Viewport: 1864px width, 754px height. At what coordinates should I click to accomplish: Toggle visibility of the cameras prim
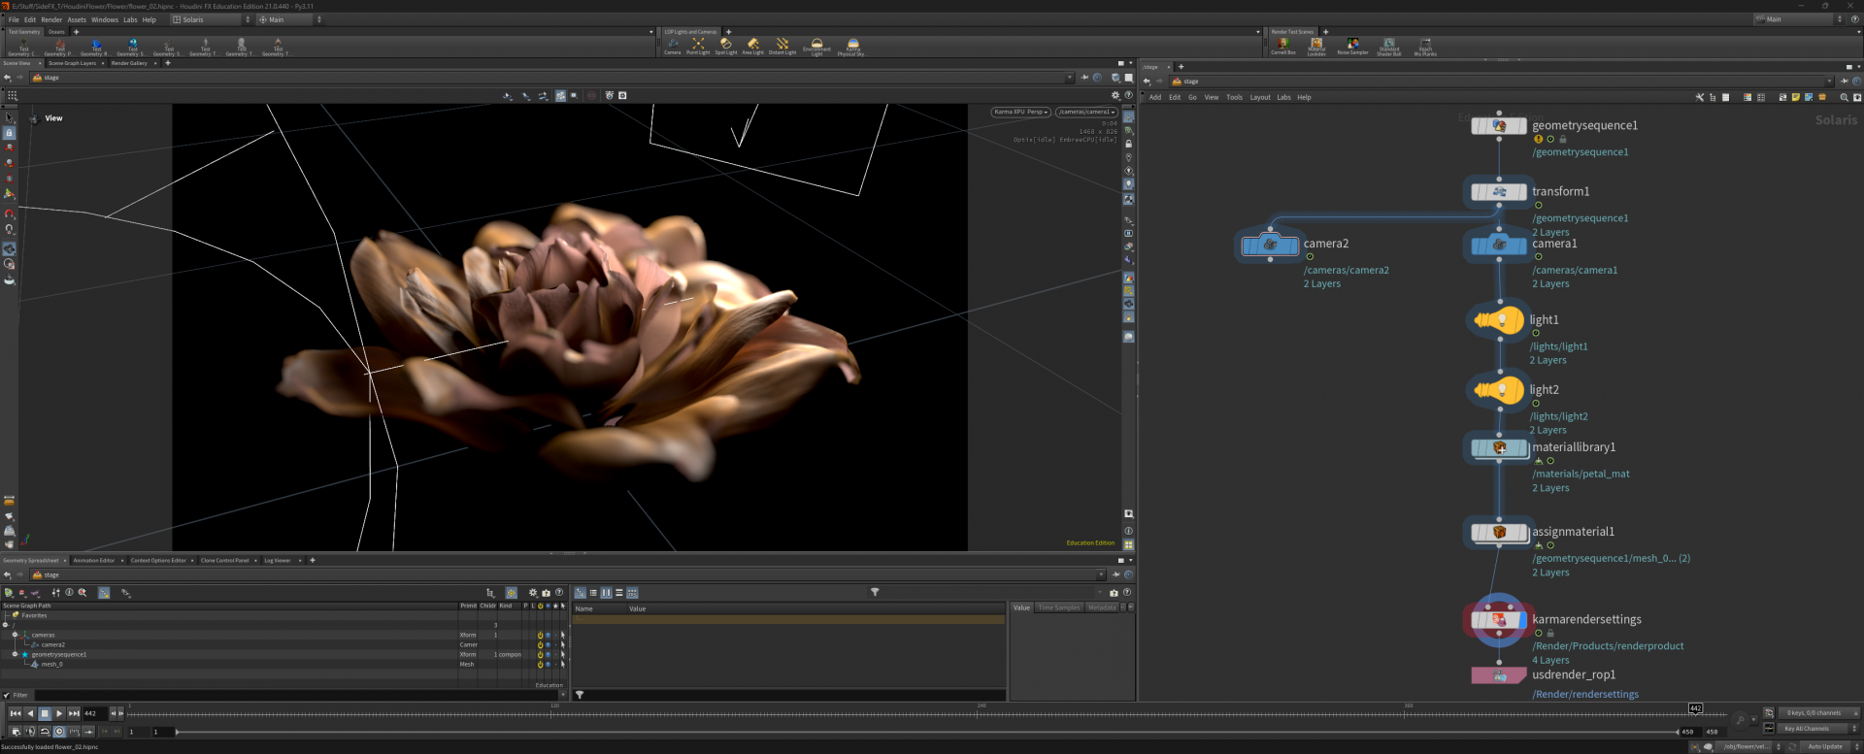(548, 635)
